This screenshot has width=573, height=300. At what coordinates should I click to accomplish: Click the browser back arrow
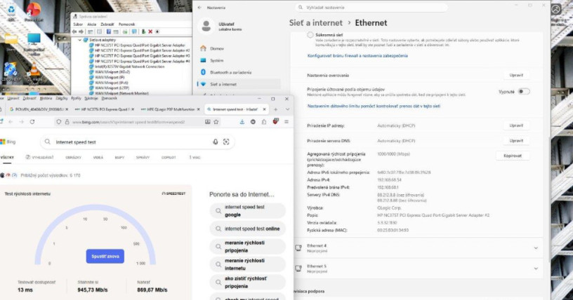click(11, 122)
